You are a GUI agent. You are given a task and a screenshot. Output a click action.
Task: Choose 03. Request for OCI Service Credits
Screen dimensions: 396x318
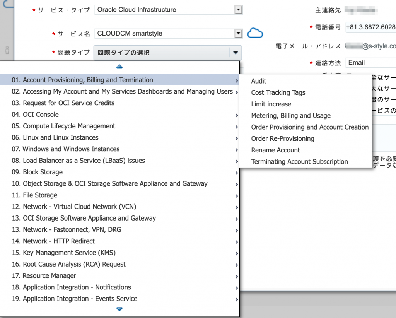pyautogui.click(x=120, y=103)
